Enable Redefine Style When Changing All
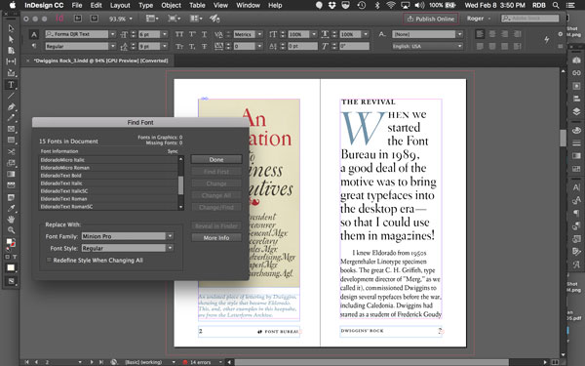Screen dimensions: 585x366 (49, 260)
